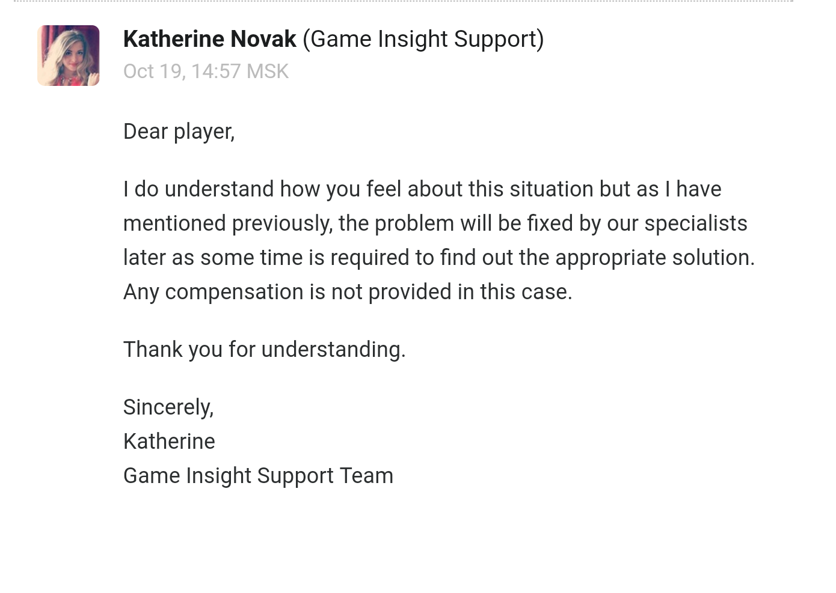
Task: Click the "Dear player," greeting line
Action: click(x=179, y=132)
